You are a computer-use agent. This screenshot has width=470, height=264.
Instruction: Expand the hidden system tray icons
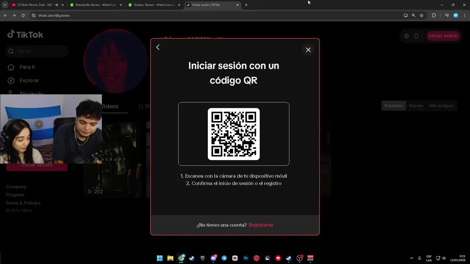click(x=412, y=258)
